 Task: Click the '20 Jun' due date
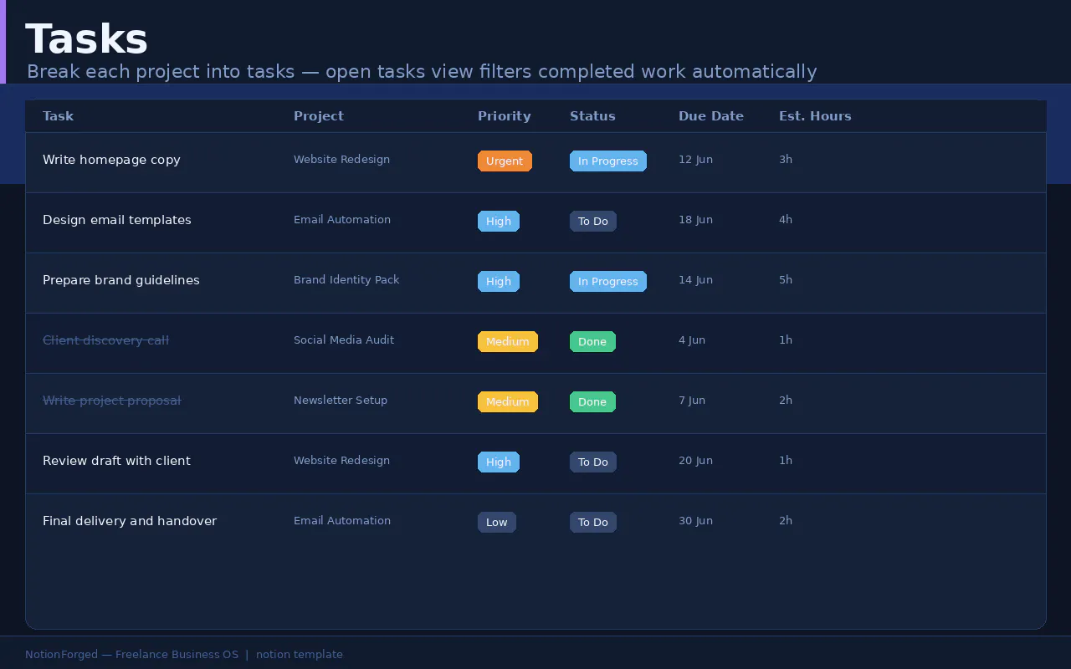(695, 461)
